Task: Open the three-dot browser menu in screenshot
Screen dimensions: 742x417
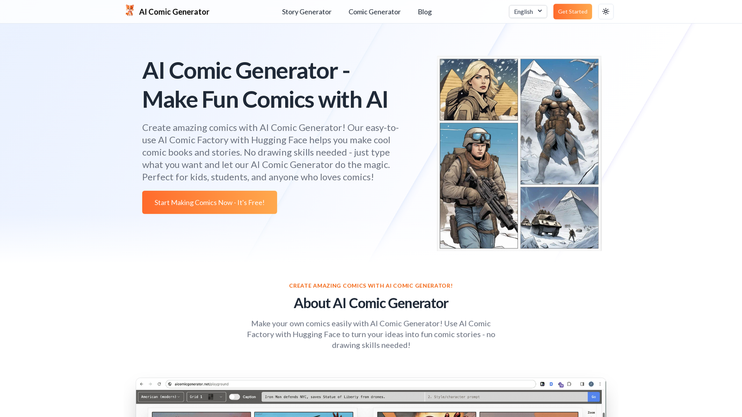Action: (x=600, y=384)
